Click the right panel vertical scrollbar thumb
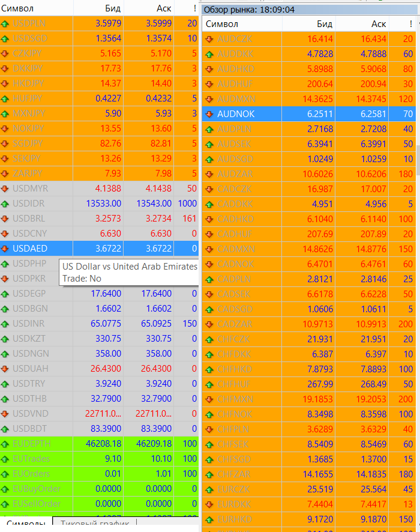The height and width of the screenshot is (532, 420). pos(418,160)
